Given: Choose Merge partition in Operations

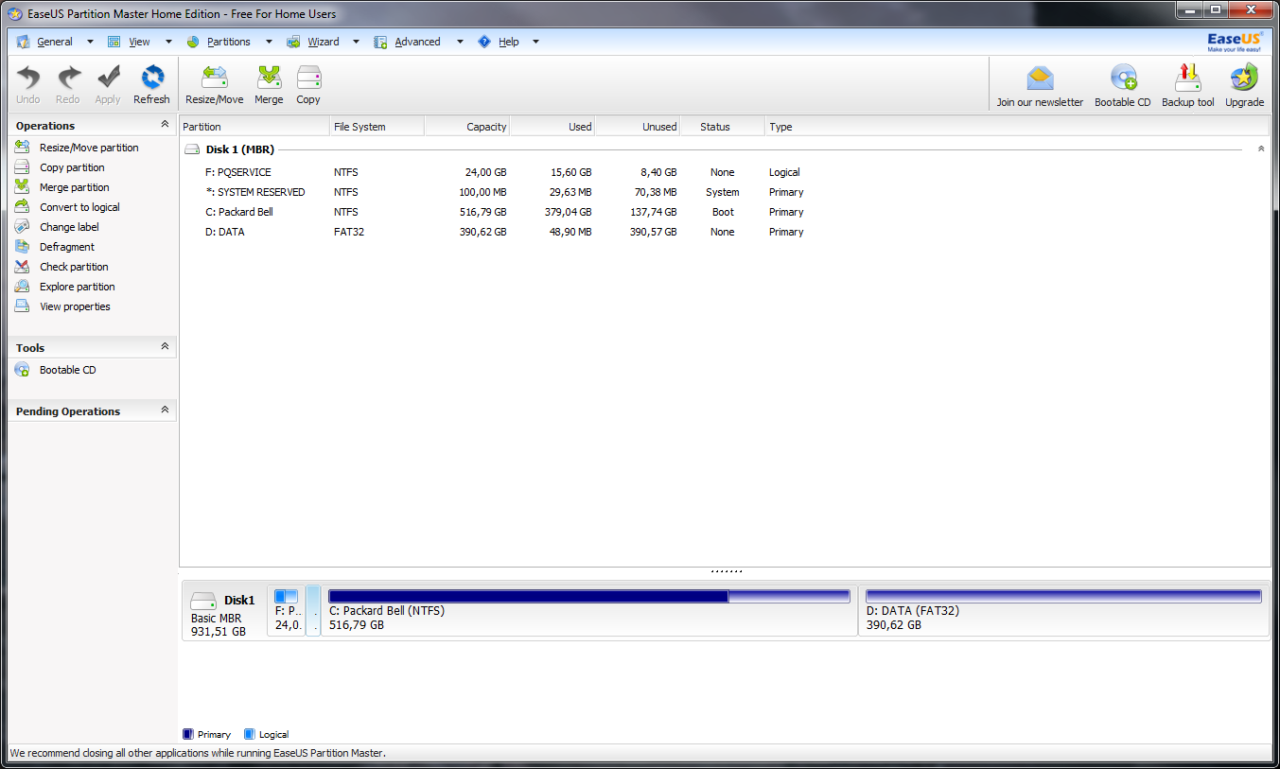Looking at the screenshot, I should tap(74, 187).
